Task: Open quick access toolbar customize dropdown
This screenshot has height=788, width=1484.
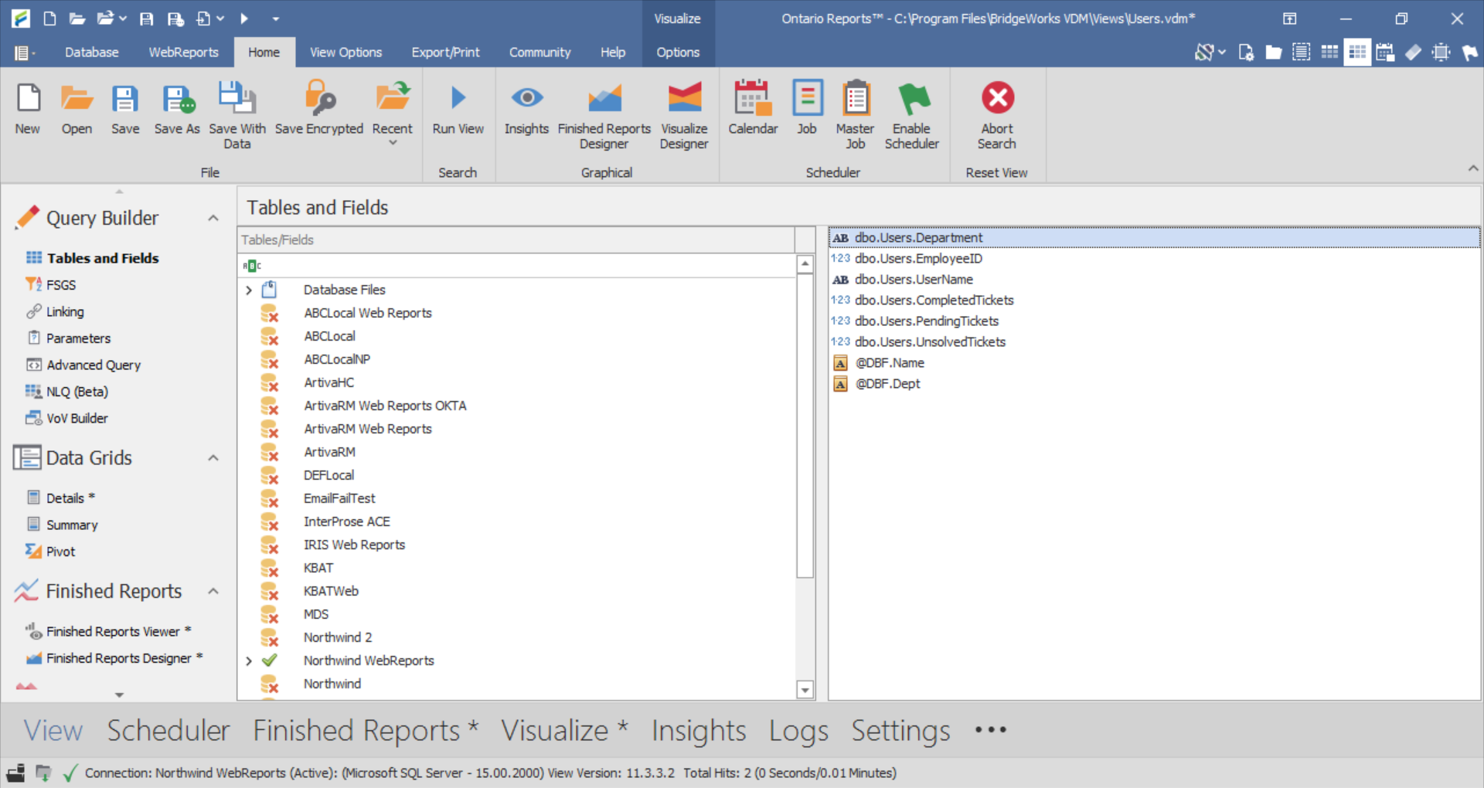Action: tap(276, 19)
